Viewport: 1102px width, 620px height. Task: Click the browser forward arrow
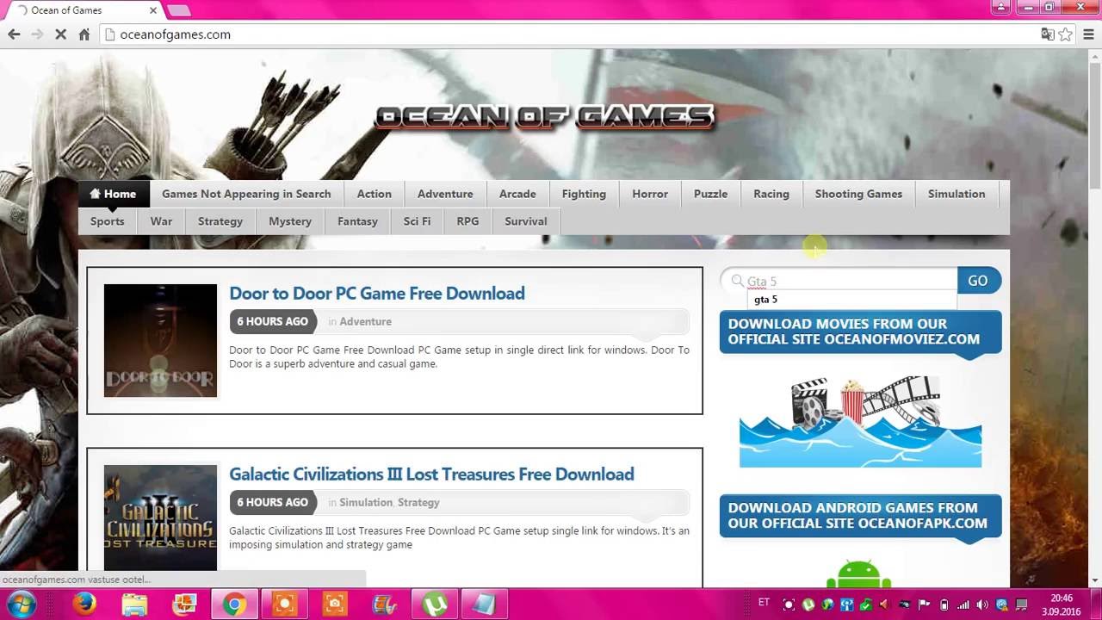tap(37, 34)
